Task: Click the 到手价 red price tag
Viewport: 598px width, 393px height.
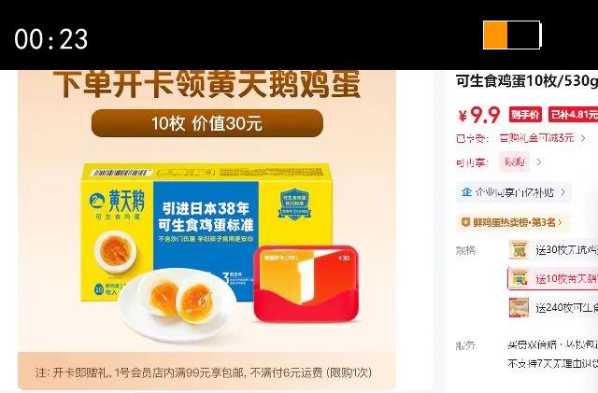Action: [525, 115]
